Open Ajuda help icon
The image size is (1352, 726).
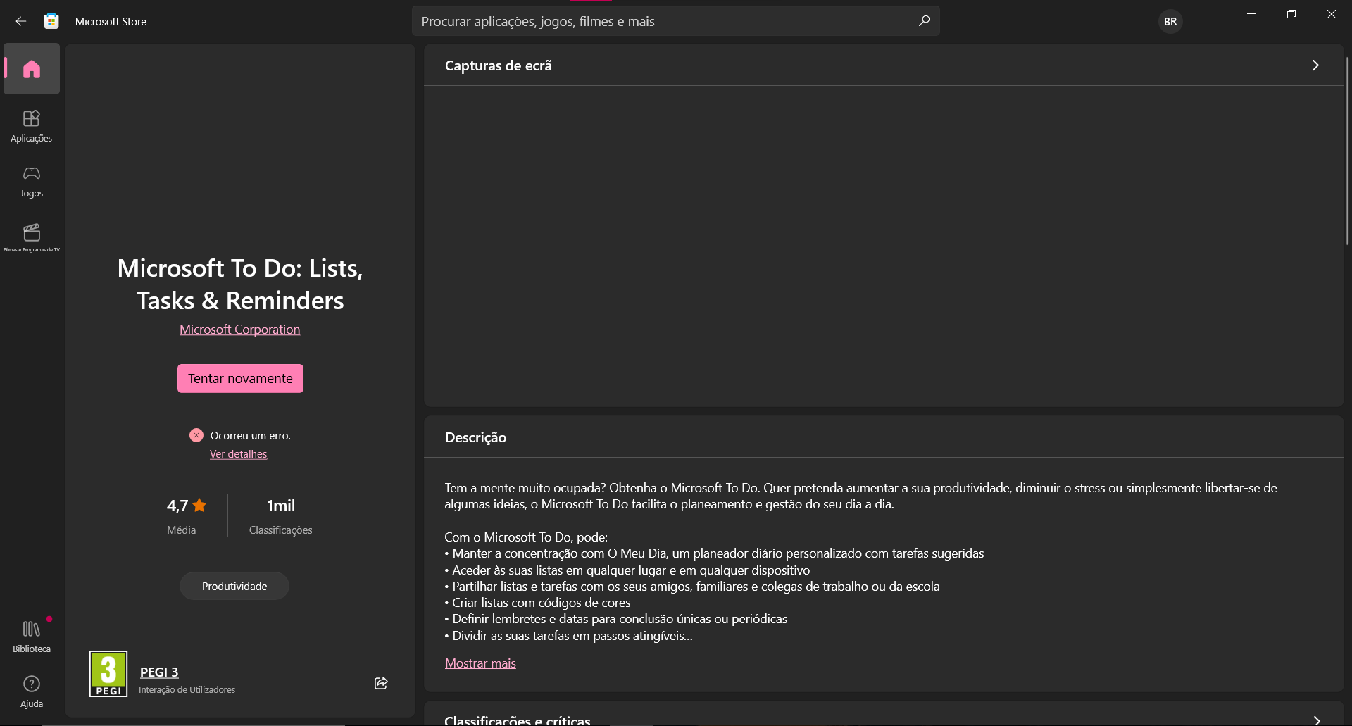tap(32, 691)
